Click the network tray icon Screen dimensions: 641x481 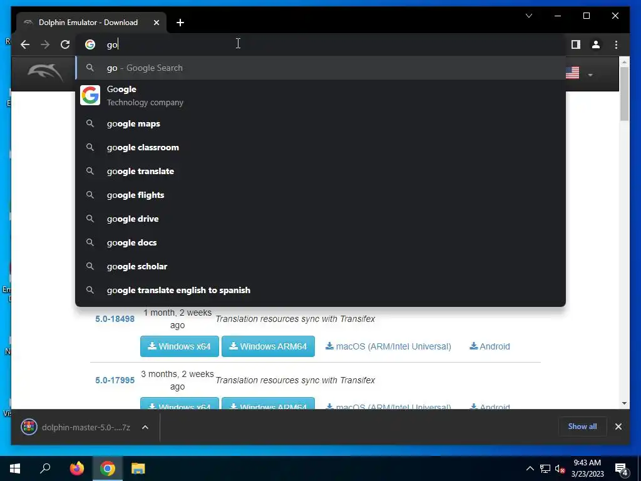[x=545, y=468]
